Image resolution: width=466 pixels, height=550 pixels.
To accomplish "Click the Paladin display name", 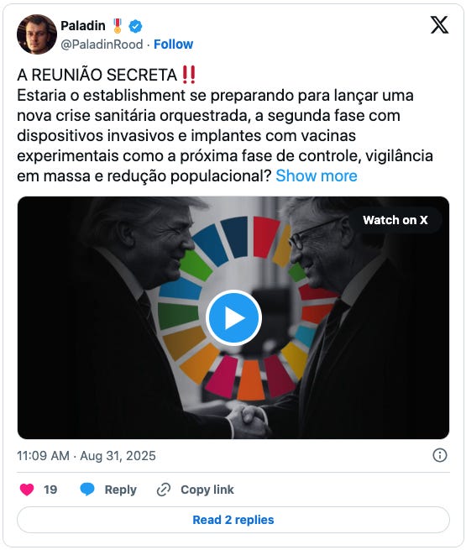I will pyautogui.click(x=83, y=25).
